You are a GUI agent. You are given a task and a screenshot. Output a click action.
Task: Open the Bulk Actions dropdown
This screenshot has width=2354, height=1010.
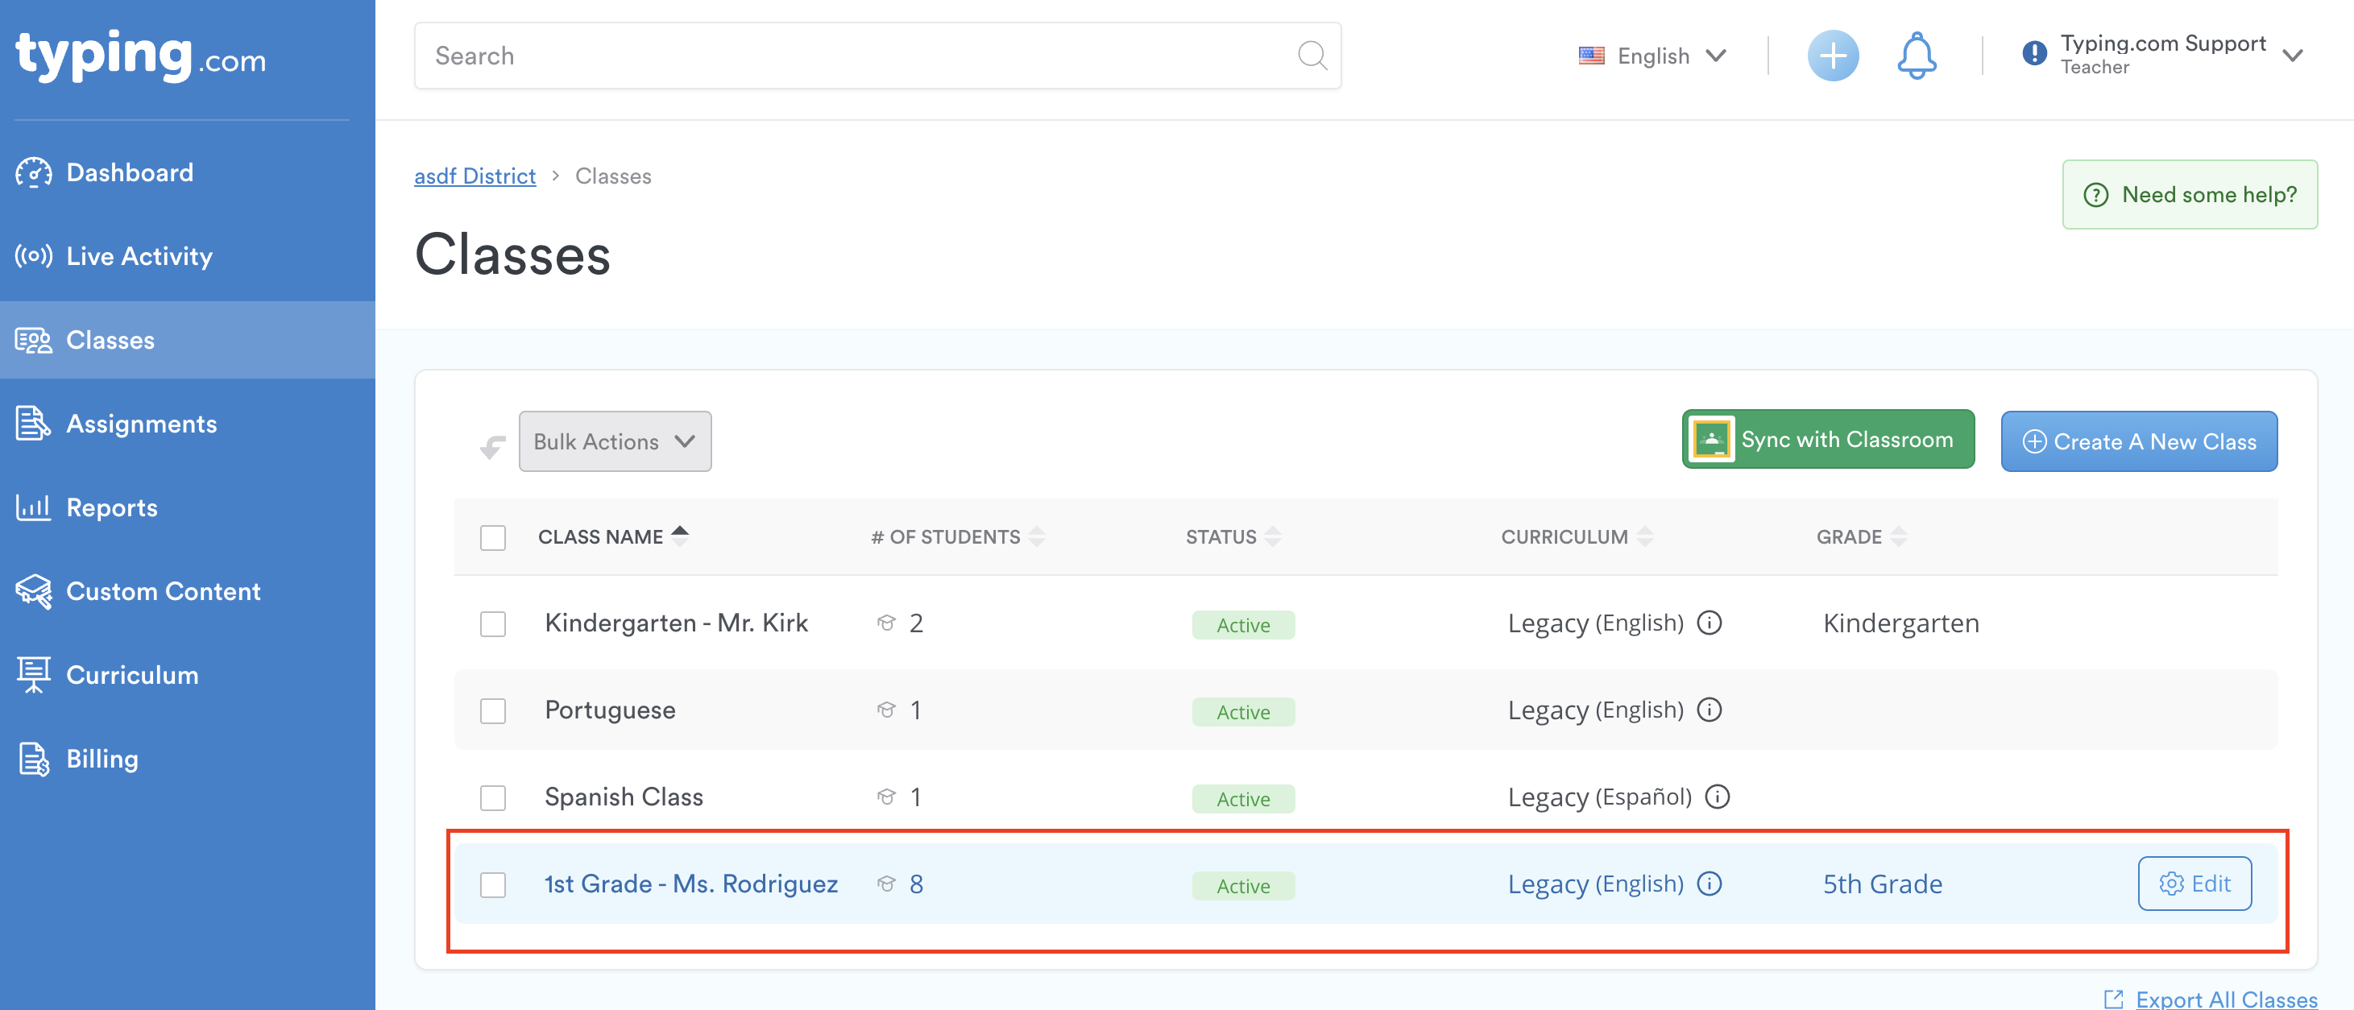pos(614,442)
